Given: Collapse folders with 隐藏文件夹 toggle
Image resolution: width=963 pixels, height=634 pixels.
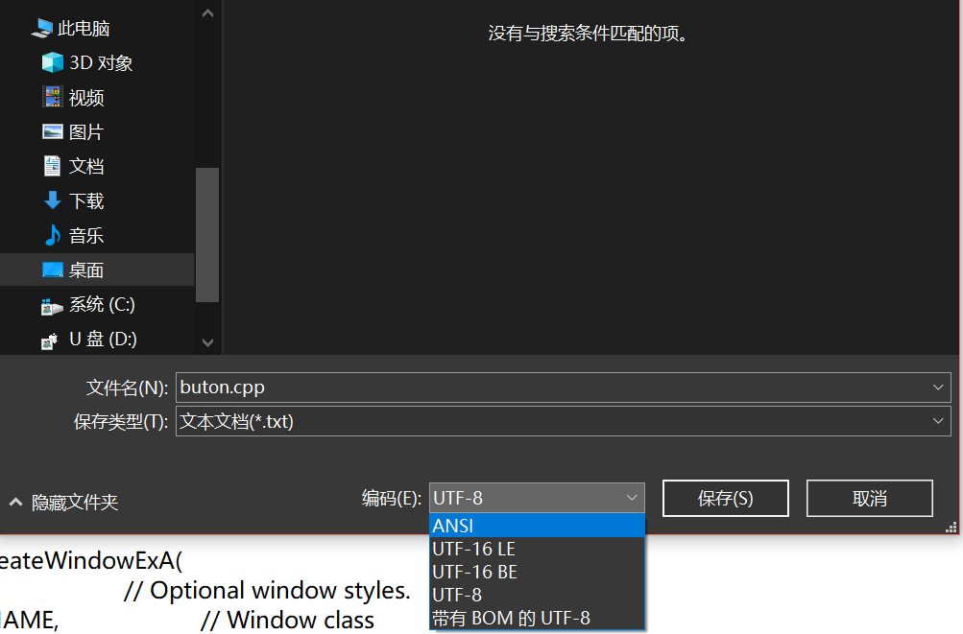Looking at the screenshot, I should click(64, 503).
